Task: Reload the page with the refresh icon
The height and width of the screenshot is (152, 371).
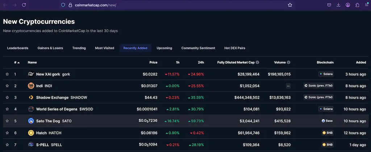Action: coord(24,5)
